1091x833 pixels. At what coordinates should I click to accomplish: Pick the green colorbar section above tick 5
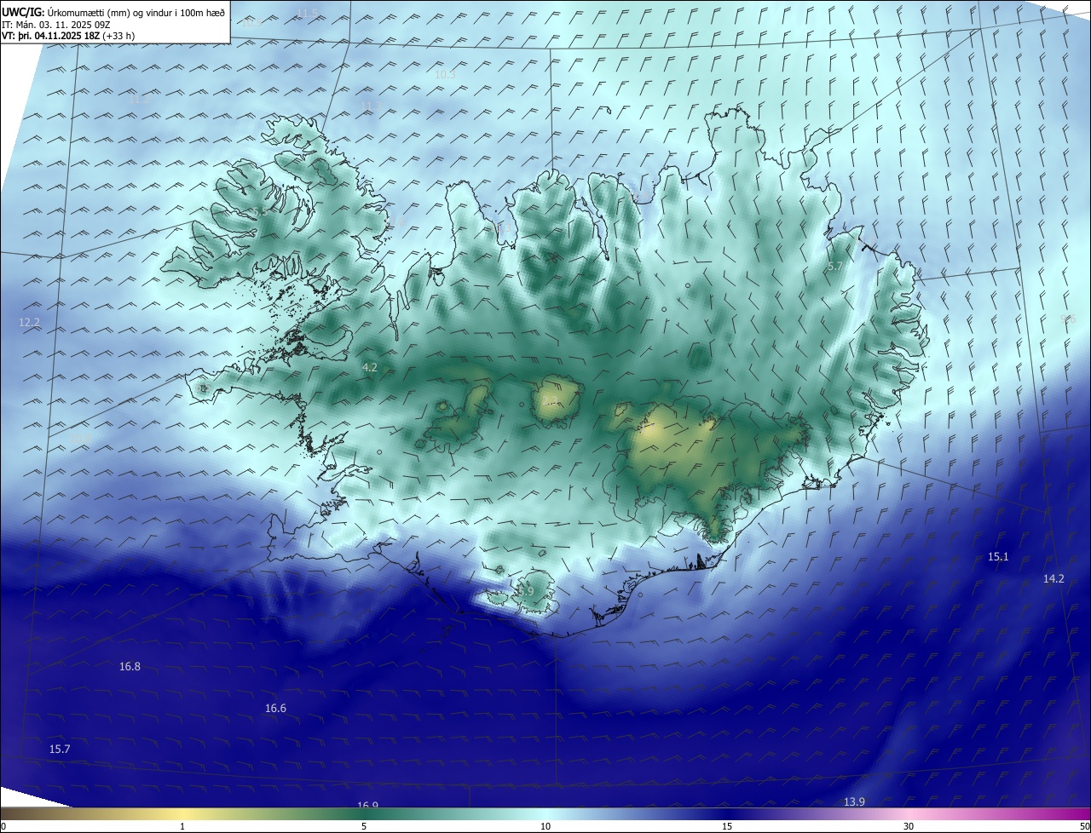[x=364, y=813]
